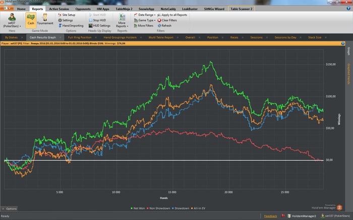
Task: Apply filters to all reports
Action: coord(172,15)
